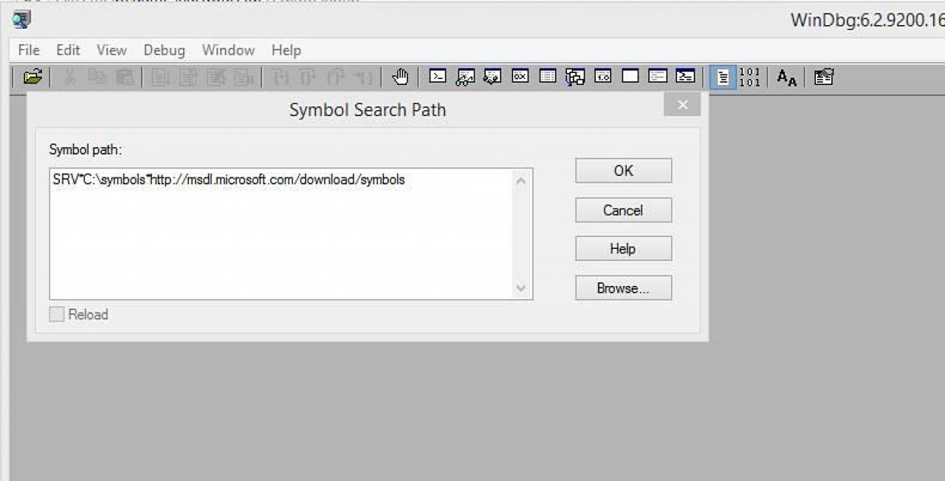Click the greyed Step Into icon
Image resolution: width=945 pixels, height=481 pixels.
(281, 77)
